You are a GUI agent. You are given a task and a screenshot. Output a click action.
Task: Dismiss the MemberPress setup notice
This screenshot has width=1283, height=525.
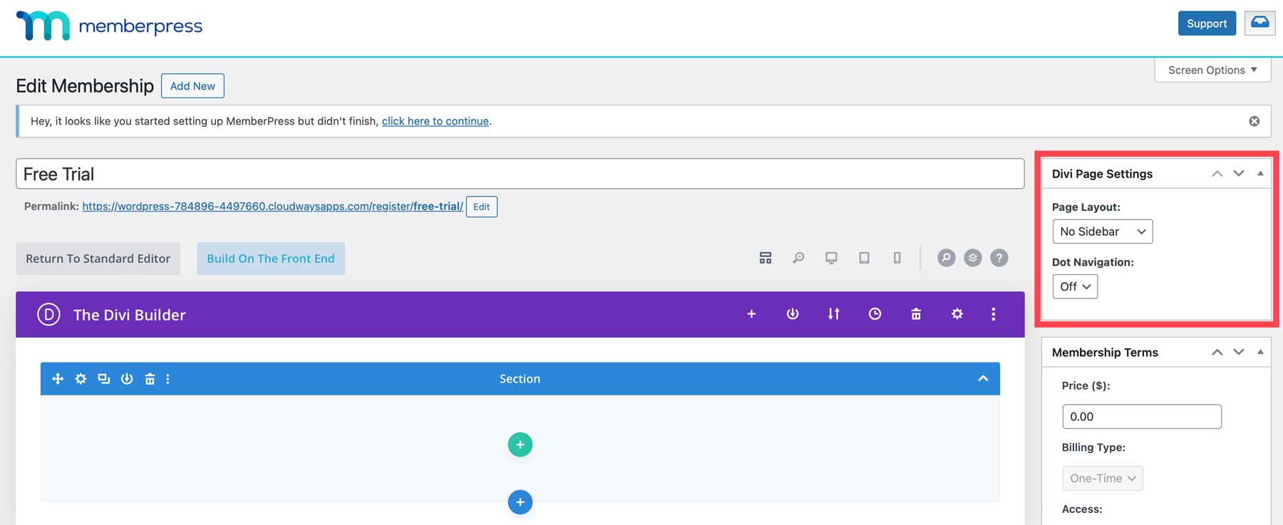[1254, 121]
